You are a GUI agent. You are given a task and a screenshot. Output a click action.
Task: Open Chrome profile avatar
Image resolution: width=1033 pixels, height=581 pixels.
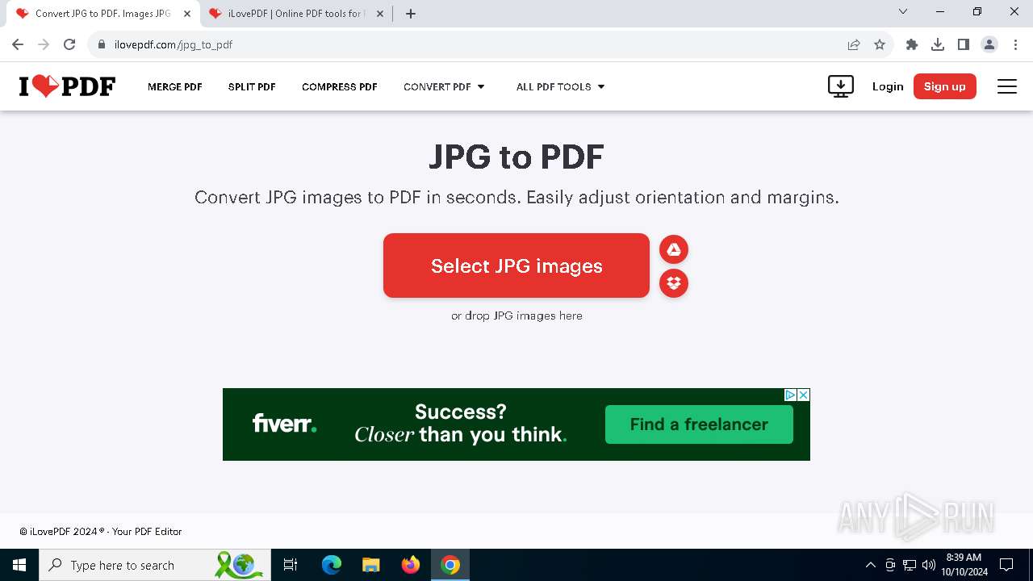point(989,44)
